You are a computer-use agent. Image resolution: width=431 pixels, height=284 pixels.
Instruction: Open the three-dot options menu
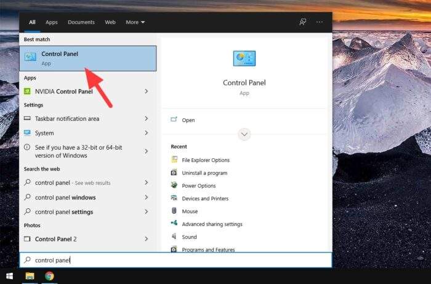tap(320, 22)
